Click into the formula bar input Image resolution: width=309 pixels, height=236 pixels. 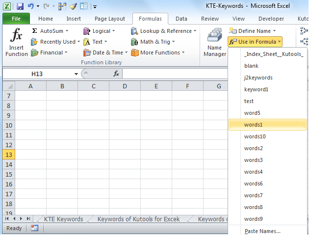point(175,74)
